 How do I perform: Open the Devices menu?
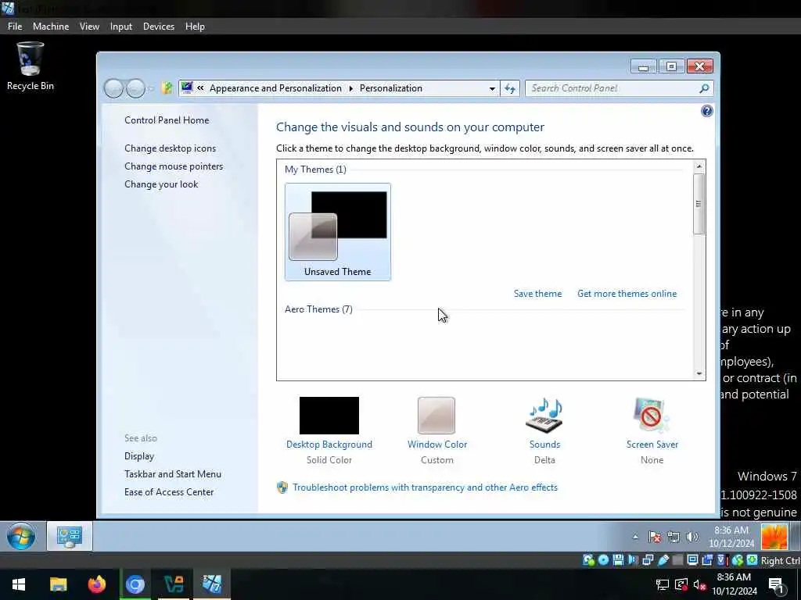[x=158, y=27]
